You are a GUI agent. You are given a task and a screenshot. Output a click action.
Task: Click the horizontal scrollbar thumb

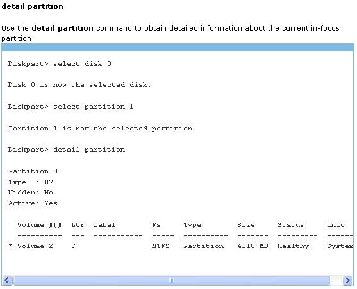pos(172,280)
